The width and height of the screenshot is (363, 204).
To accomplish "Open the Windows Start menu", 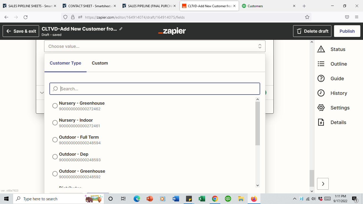I will [6, 199].
